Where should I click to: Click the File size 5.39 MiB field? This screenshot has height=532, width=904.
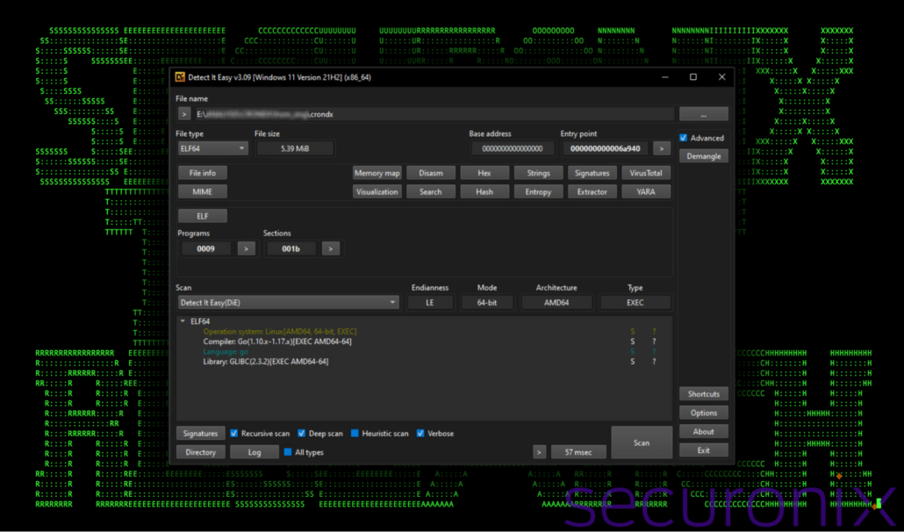click(295, 148)
